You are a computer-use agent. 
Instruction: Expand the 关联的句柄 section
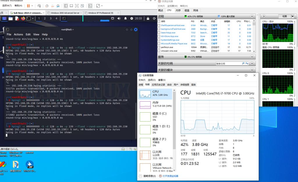point(252,63)
